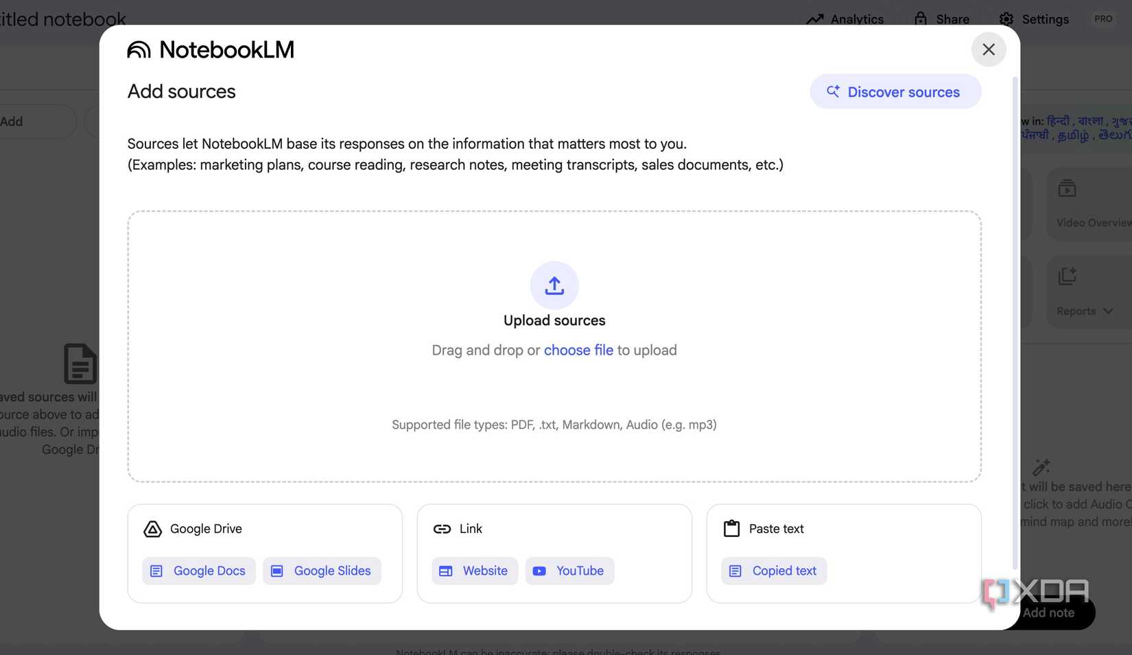
Task: Click the choose file link
Action: pos(578,350)
